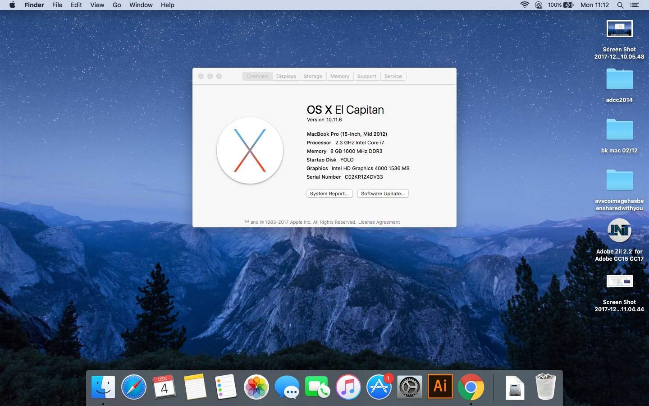Open the Notes app in Dock
Image resolution: width=649 pixels, height=406 pixels.
[195, 387]
